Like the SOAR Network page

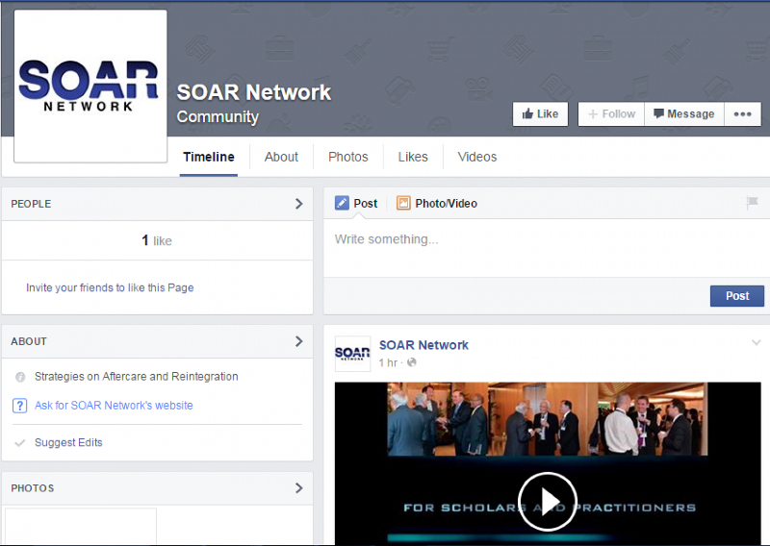[540, 114]
